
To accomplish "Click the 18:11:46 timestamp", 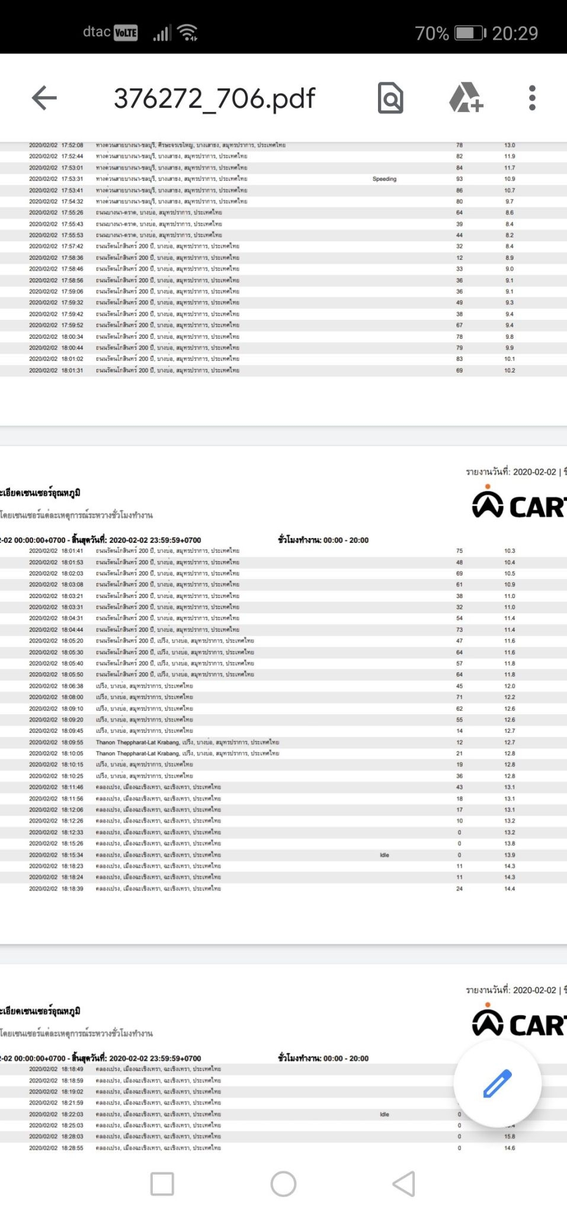I will [x=72, y=787].
